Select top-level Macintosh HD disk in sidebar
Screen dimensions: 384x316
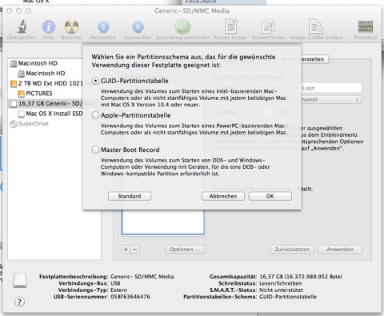coord(46,63)
